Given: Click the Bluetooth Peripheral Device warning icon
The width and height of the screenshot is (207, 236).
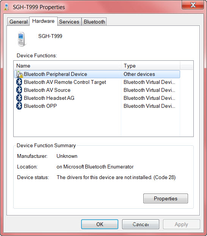Looking at the screenshot, I should point(19,74).
